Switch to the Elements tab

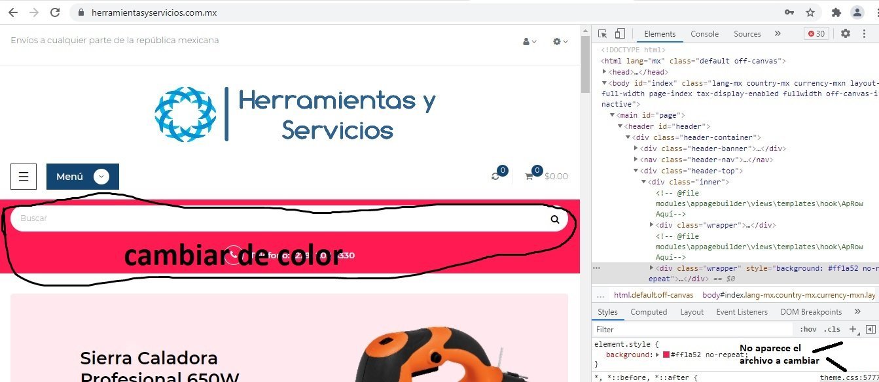(x=660, y=34)
